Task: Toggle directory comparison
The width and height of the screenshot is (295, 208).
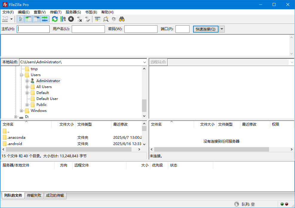Action: coord(106,19)
